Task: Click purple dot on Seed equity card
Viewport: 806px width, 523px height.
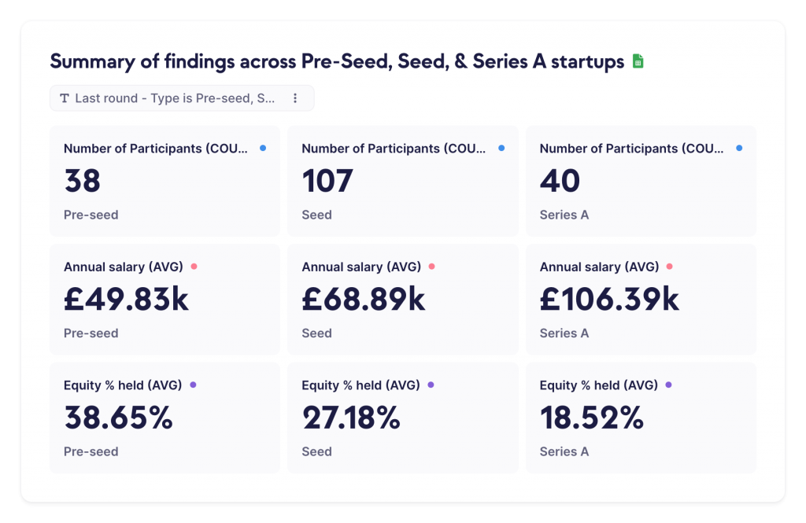Action: (431, 385)
